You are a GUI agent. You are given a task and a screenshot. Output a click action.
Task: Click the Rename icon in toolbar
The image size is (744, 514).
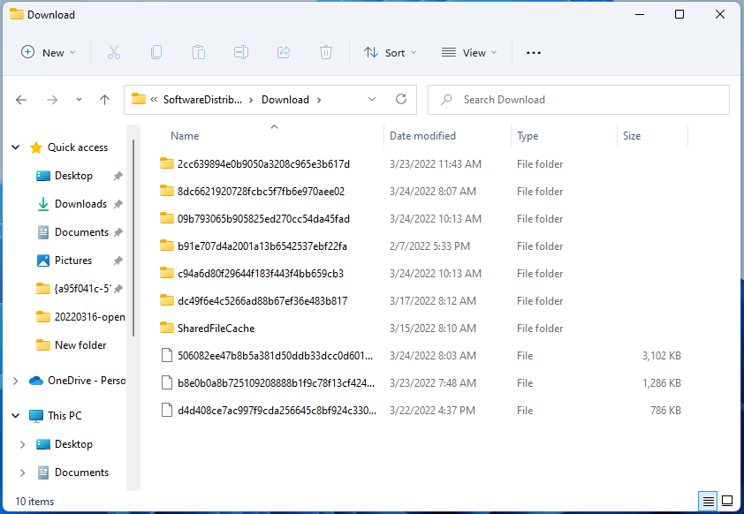[241, 52]
